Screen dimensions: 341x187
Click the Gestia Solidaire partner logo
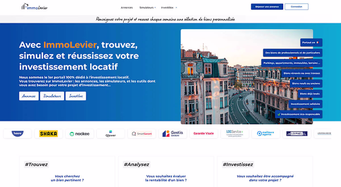pos(172,133)
